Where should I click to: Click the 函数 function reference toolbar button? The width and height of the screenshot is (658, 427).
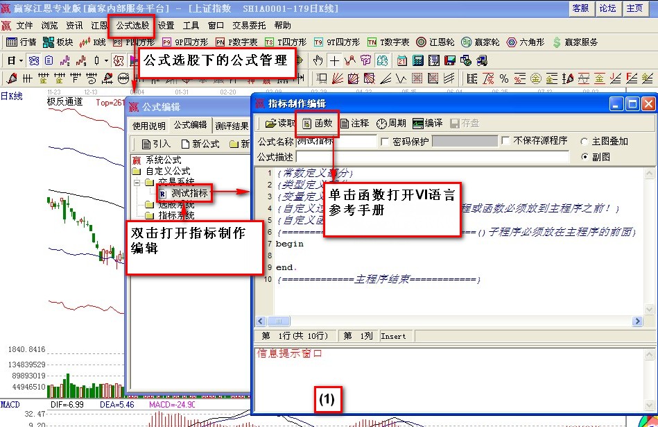pyautogui.click(x=318, y=123)
